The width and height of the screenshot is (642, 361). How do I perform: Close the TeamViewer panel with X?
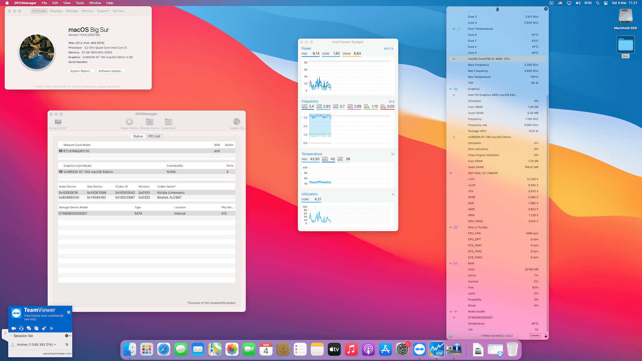[69, 312]
